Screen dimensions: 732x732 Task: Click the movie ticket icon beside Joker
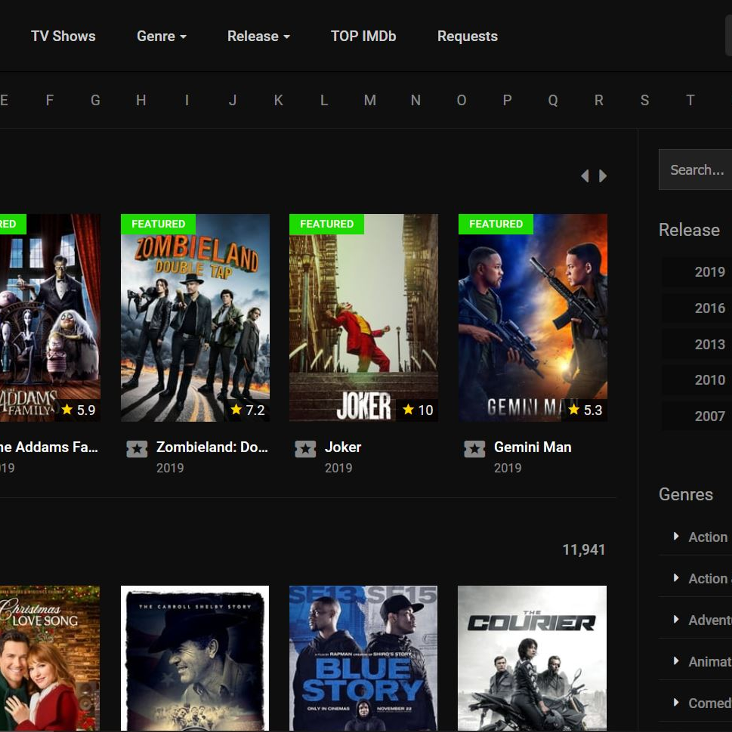pos(305,449)
